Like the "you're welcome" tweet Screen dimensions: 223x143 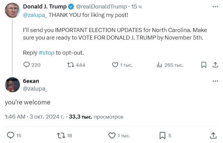112,135
